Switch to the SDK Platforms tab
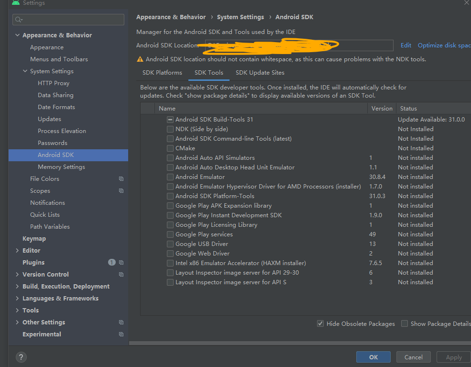The image size is (471, 367). pyautogui.click(x=162, y=73)
